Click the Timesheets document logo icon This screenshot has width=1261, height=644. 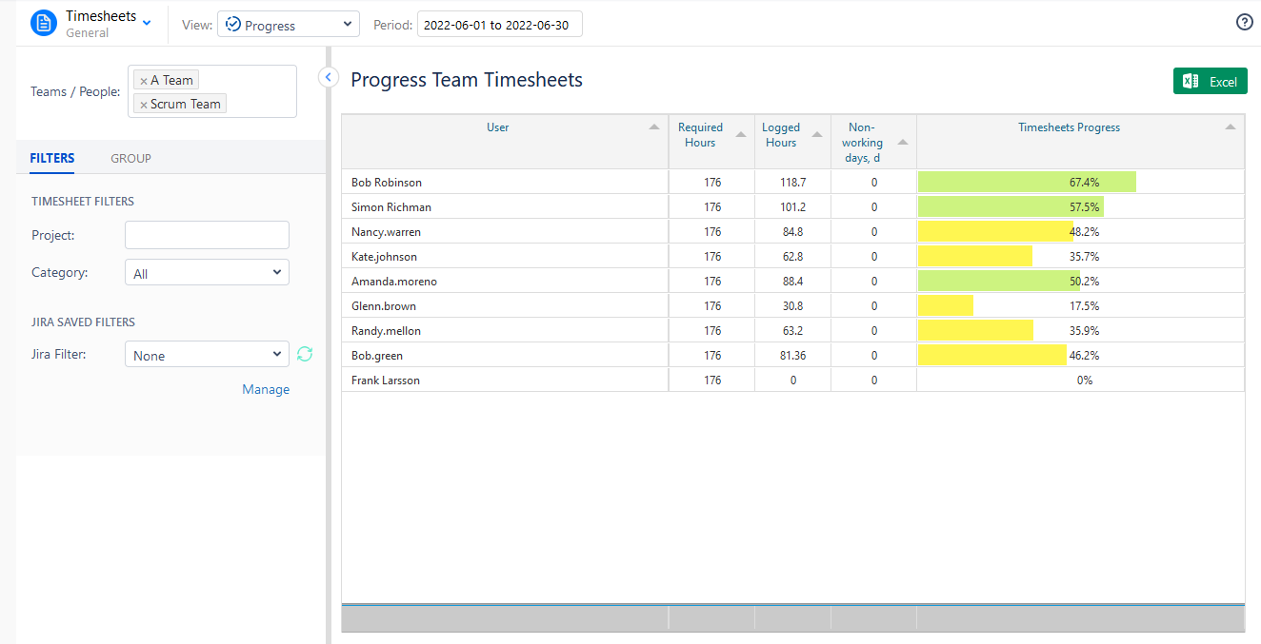(44, 24)
